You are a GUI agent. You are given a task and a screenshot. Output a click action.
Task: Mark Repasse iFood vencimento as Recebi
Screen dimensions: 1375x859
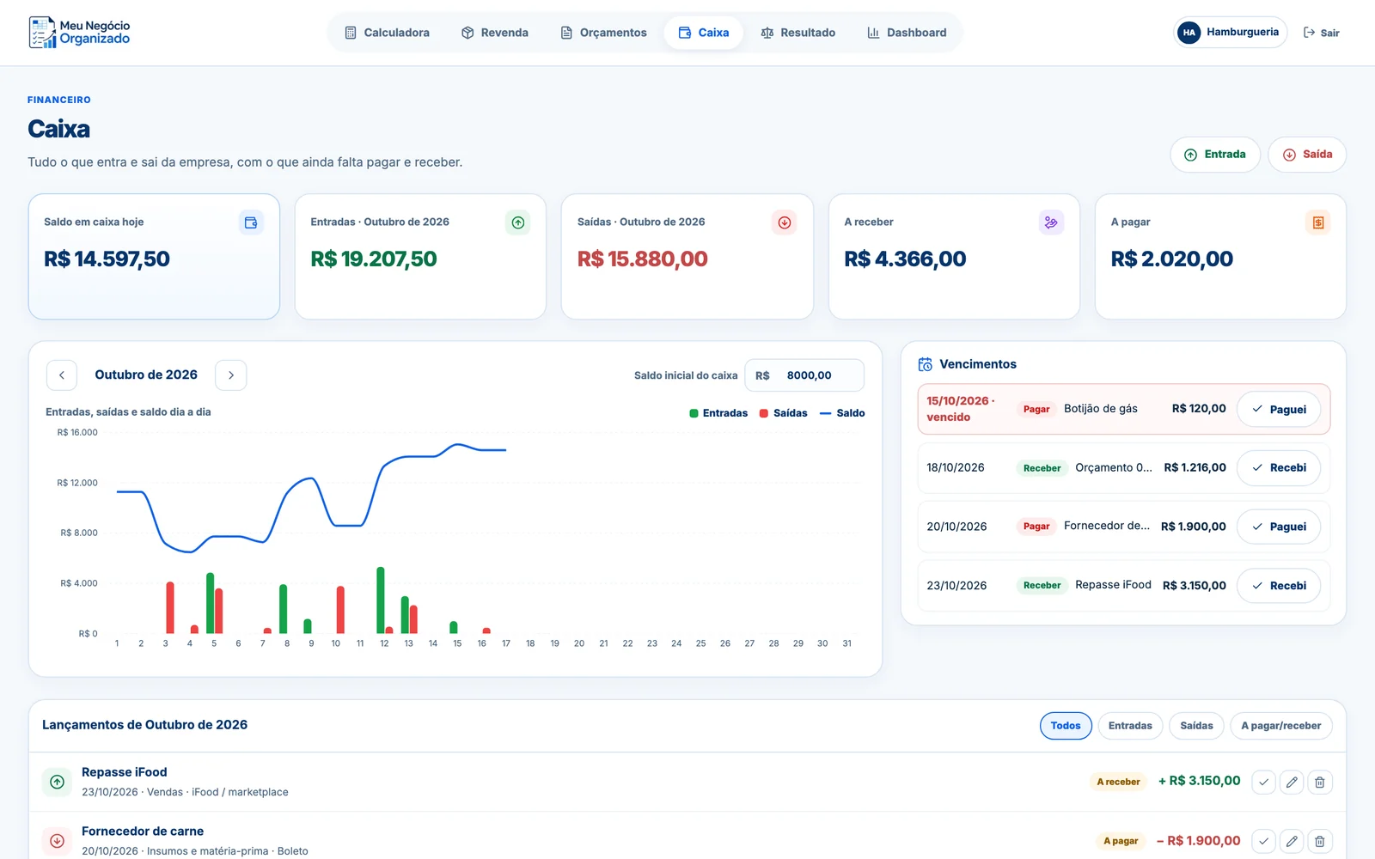(x=1279, y=585)
